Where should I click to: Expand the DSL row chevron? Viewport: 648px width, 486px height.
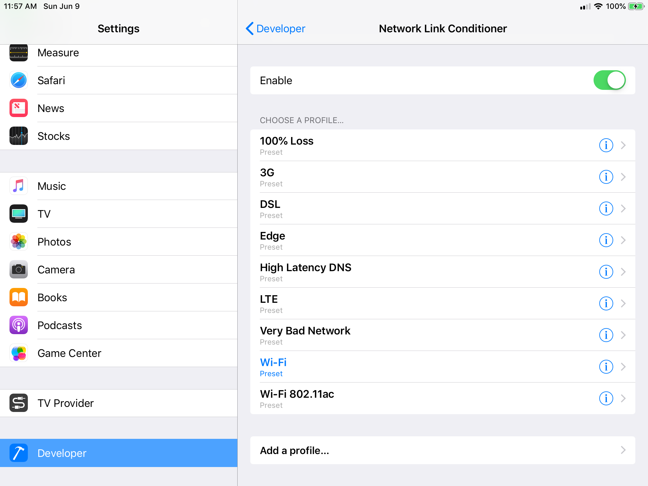click(623, 209)
